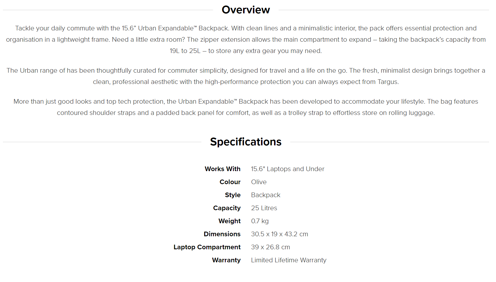The height and width of the screenshot is (282, 496).
Task: Select the Colour specification label
Action: [x=230, y=182]
